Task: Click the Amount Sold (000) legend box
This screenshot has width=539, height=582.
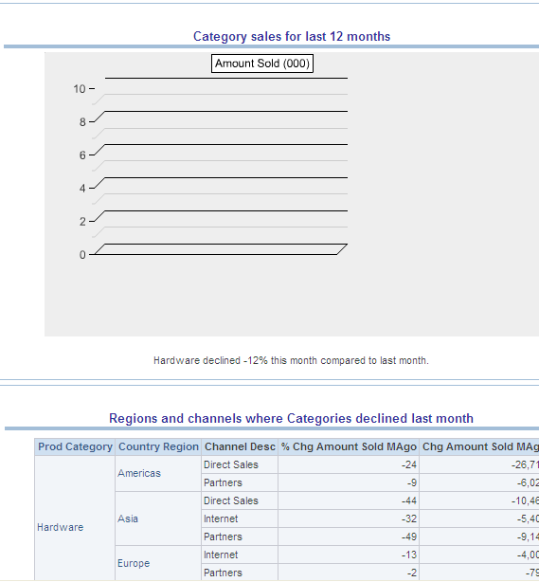Action: [x=262, y=64]
